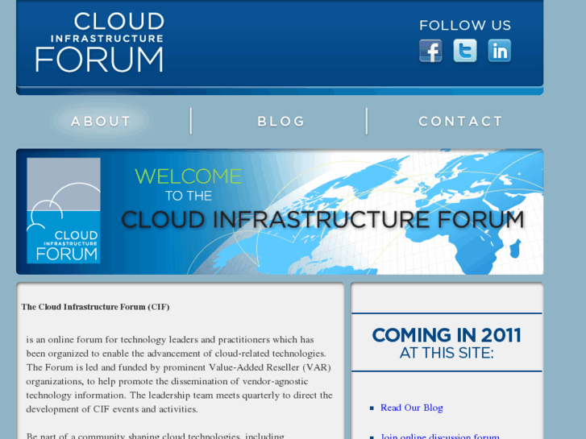Click the 'COMING IN 2011' heading
The image size is (586, 439).
(x=447, y=335)
